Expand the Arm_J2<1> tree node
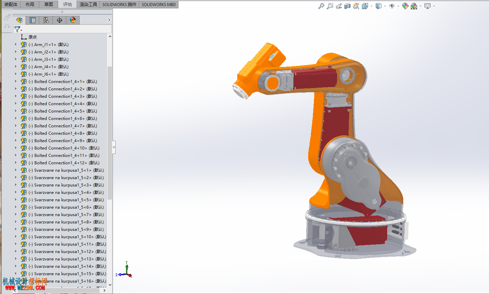489x294 pixels. pyautogui.click(x=16, y=52)
